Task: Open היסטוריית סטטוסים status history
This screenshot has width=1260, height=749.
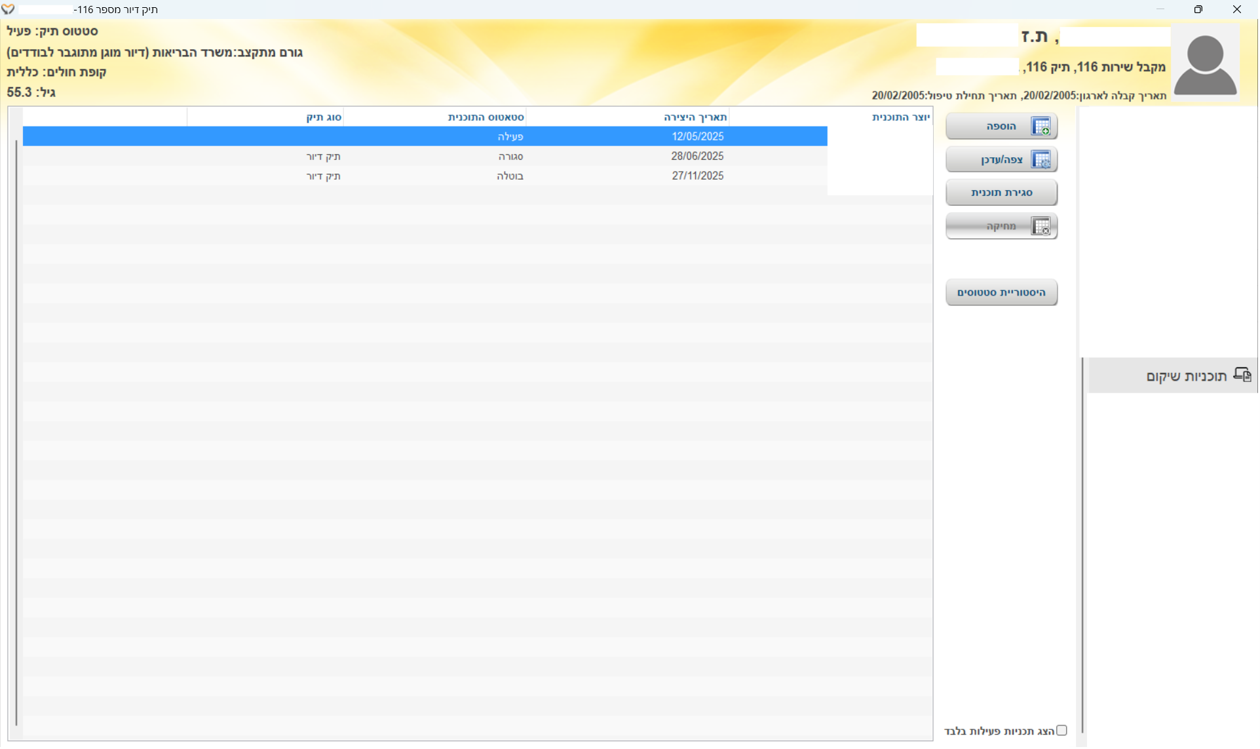Action: click(1001, 292)
